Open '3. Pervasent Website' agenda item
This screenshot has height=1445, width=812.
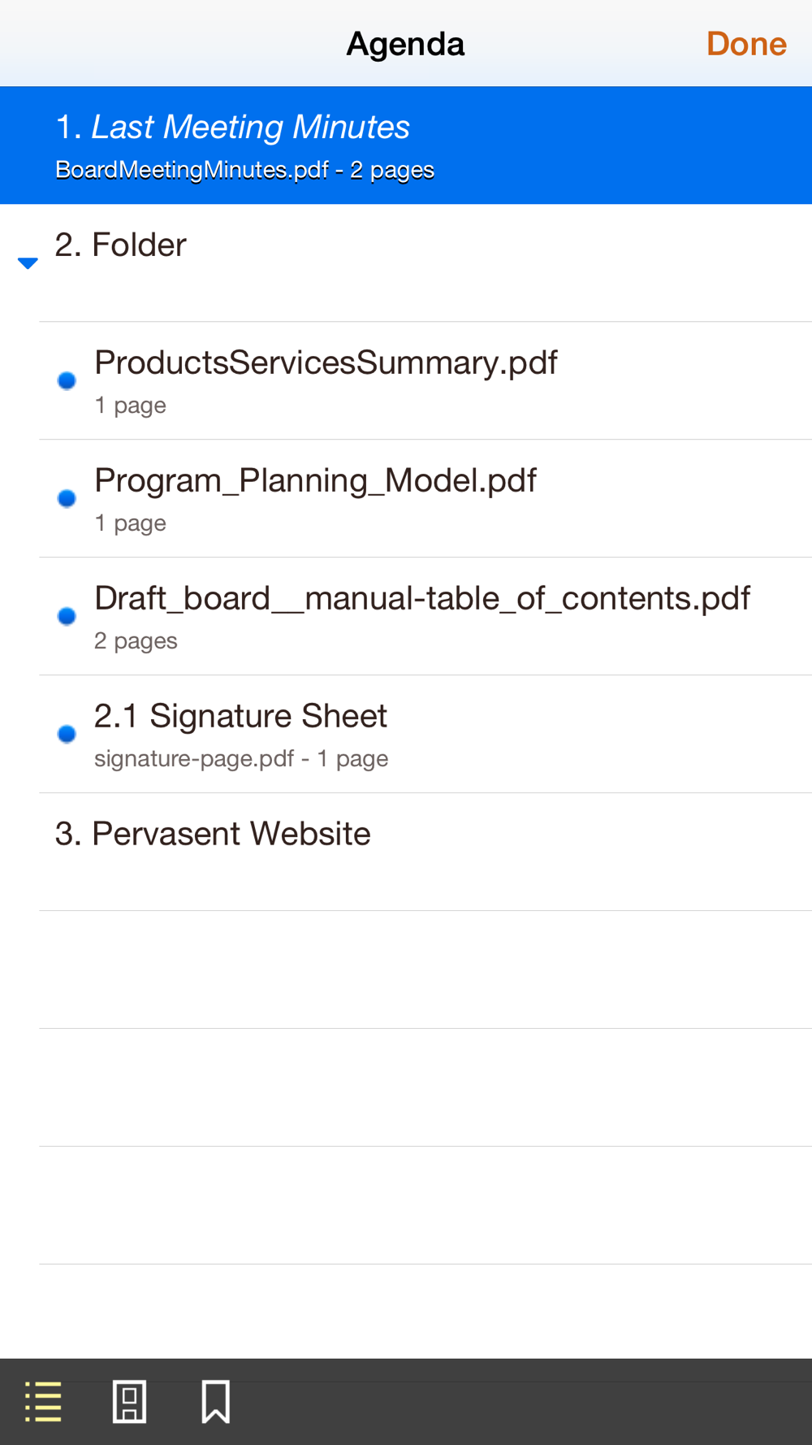point(213,835)
